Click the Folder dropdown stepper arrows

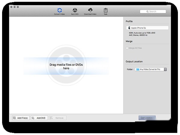pos(165,69)
